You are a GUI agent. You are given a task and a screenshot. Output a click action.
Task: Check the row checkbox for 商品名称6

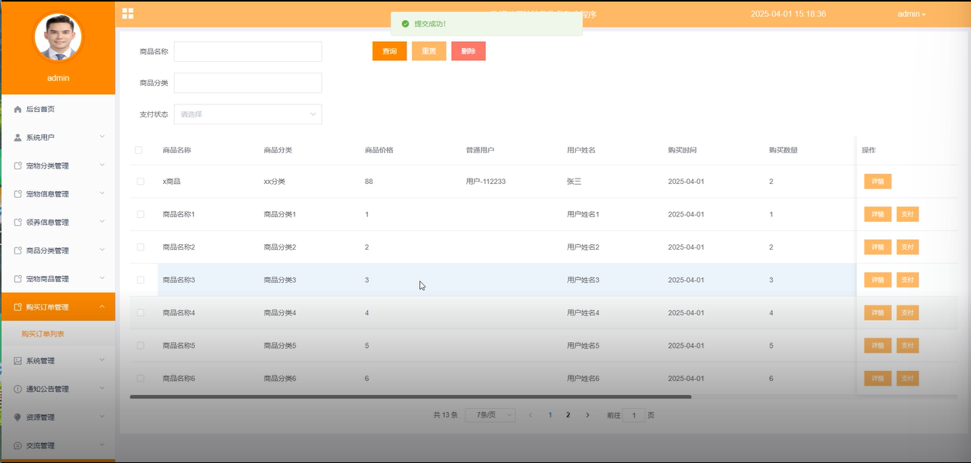pyautogui.click(x=140, y=379)
